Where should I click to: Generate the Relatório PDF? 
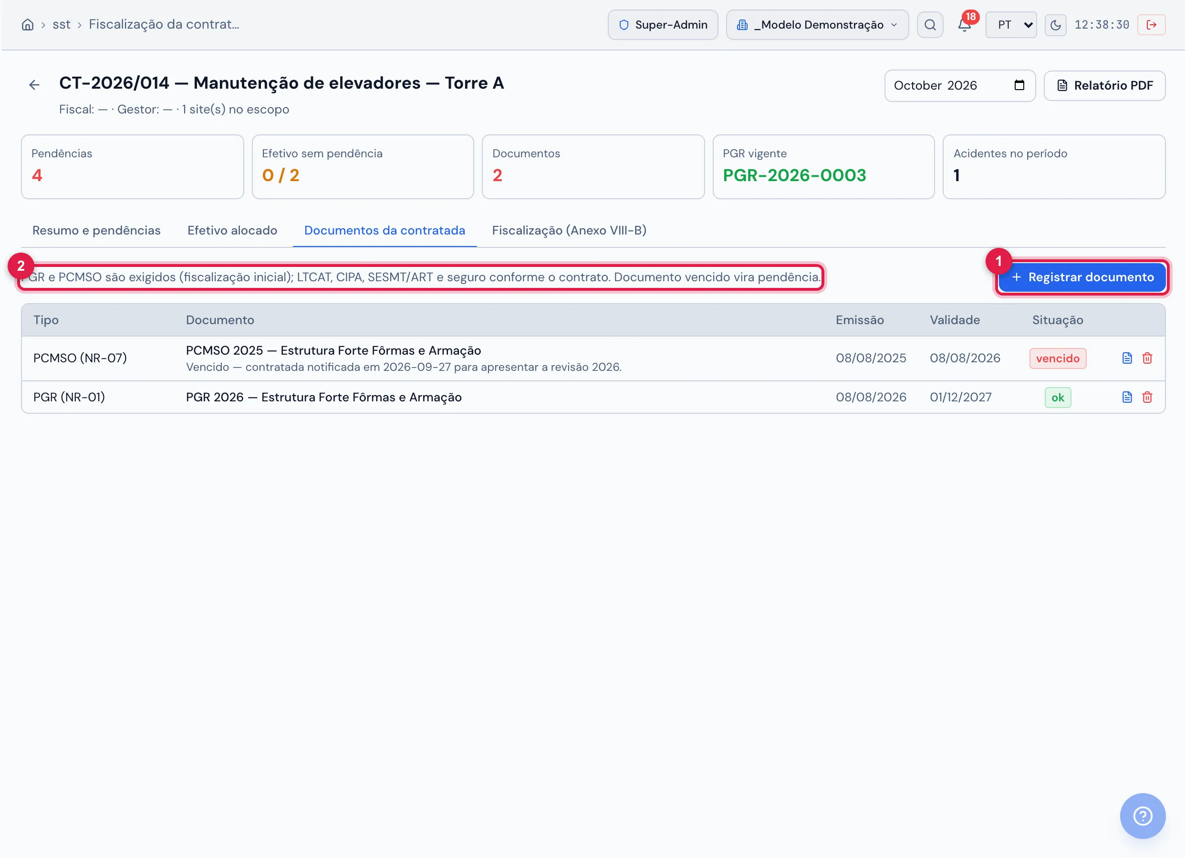point(1104,85)
